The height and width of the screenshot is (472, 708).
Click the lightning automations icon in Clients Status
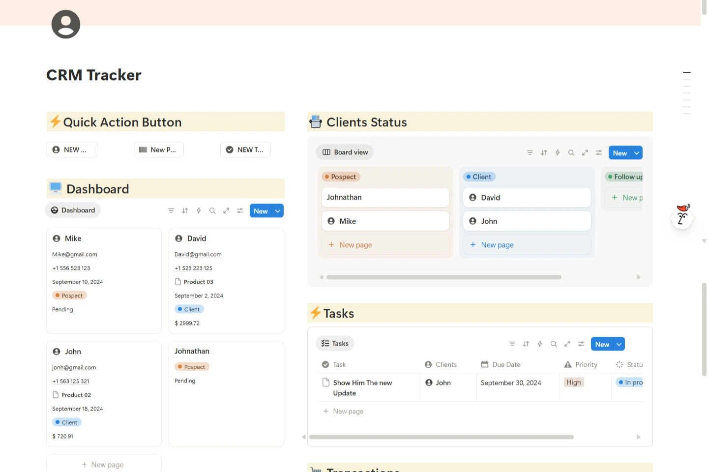558,152
